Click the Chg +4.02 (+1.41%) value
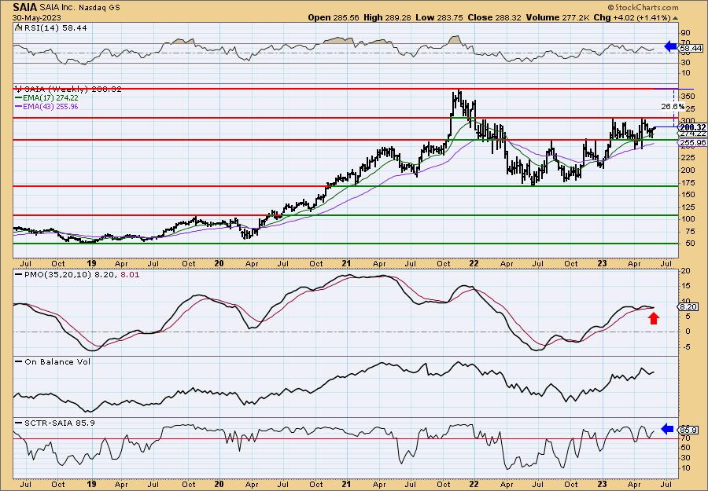The image size is (708, 491). pyautogui.click(x=632, y=17)
